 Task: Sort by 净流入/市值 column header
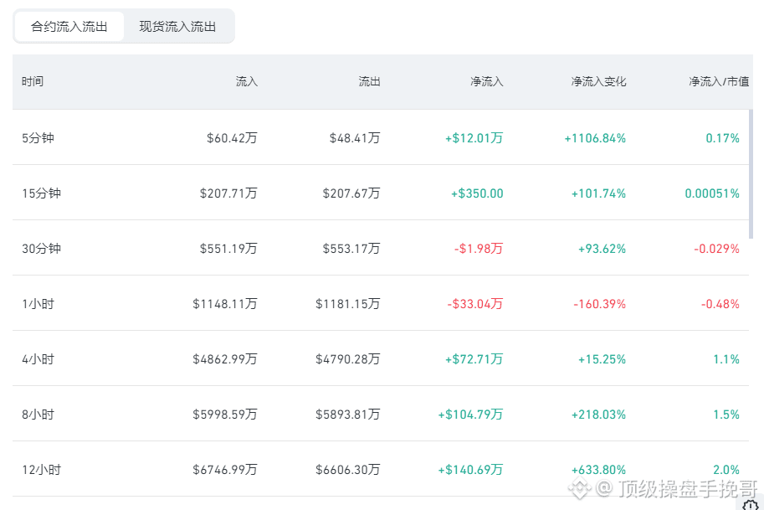(x=719, y=81)
